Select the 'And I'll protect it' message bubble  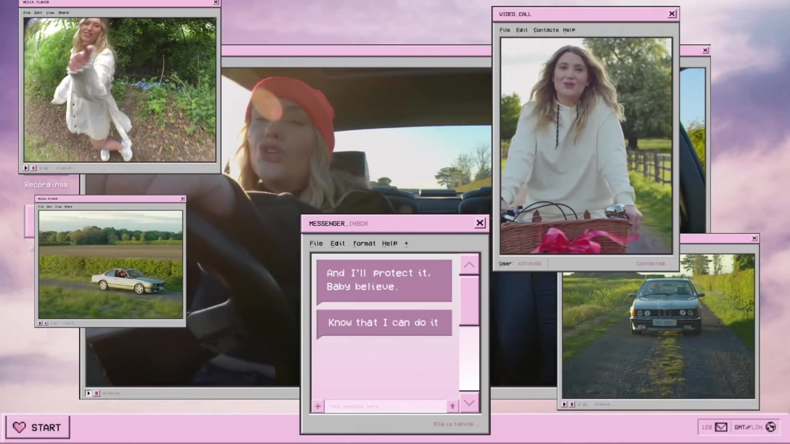pos(384,281)
